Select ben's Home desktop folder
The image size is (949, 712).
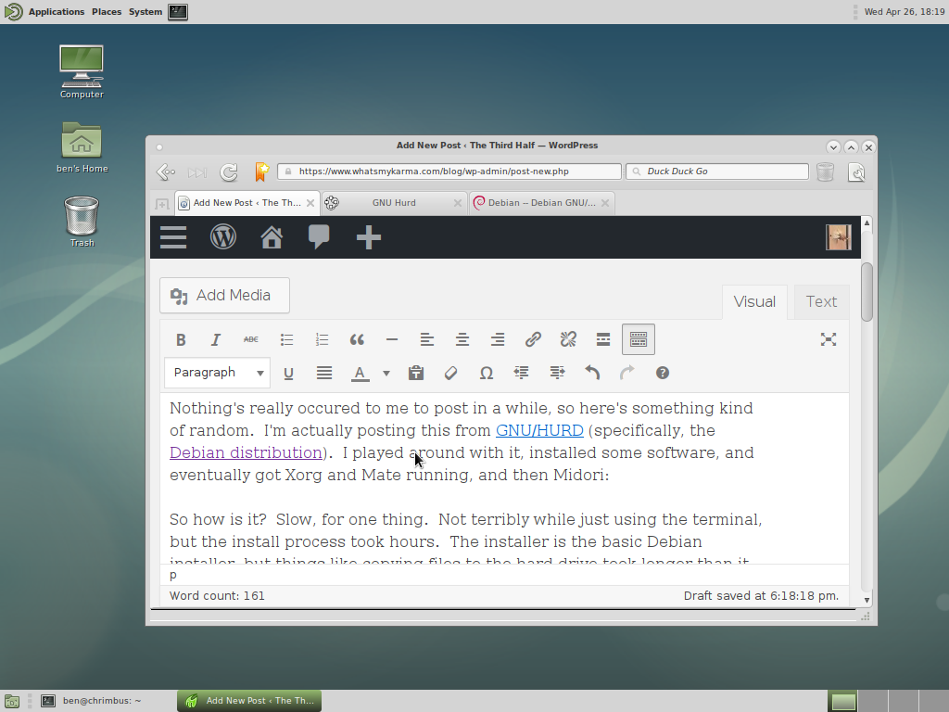tap(82, 147)
